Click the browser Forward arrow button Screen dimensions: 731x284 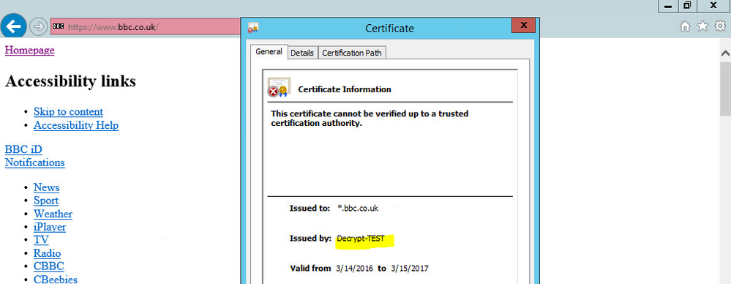coord(38,26)
